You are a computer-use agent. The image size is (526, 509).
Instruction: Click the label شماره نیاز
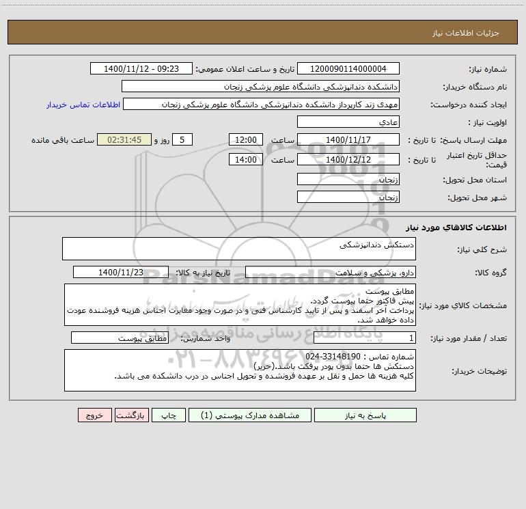[488, 69]
